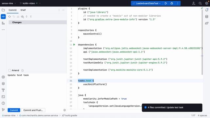The width and height of the screenshot is (210, 118).
Task: Click the sense-nine breadcrumb
Action: coord(9,115)
